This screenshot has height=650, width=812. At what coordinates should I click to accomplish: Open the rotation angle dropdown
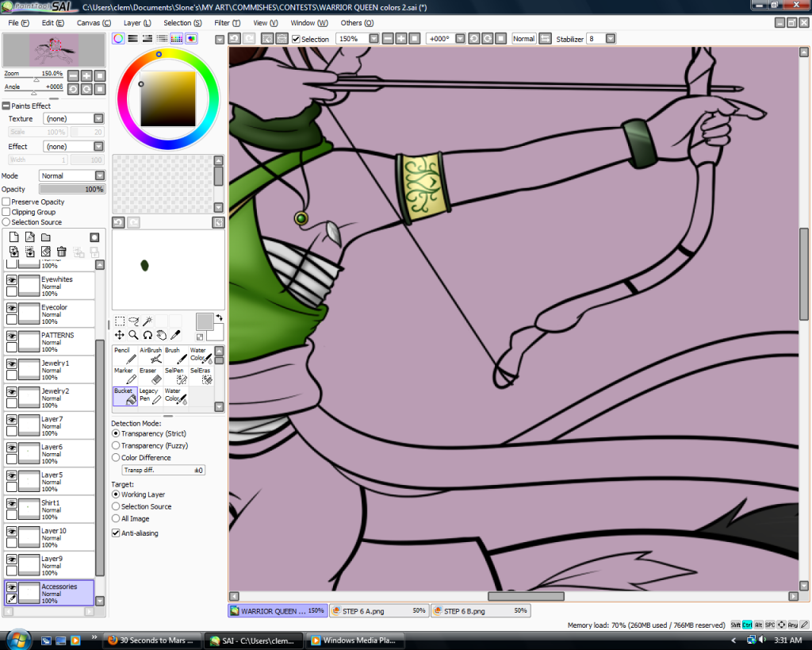460,39
